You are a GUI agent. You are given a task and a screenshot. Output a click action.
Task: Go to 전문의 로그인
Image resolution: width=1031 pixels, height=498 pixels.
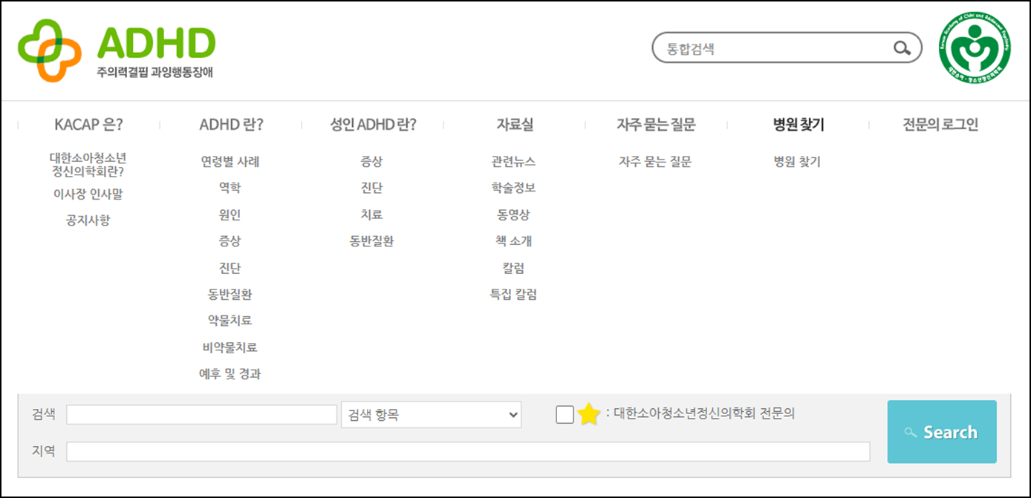tap(940, 125)
